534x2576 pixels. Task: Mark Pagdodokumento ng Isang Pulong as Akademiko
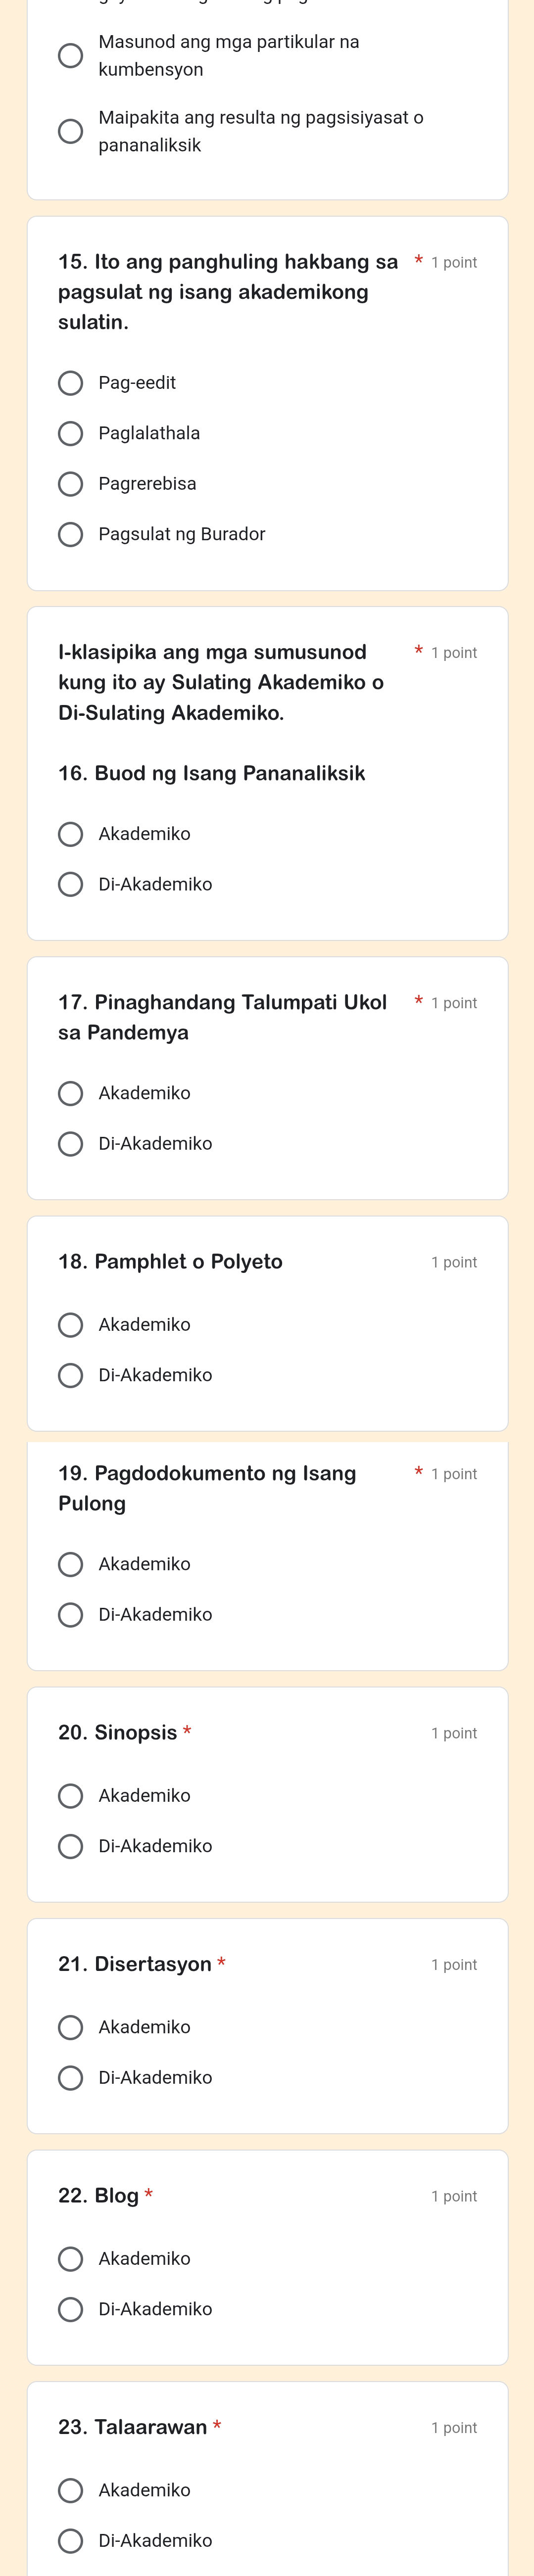[x=70, y=1564]
